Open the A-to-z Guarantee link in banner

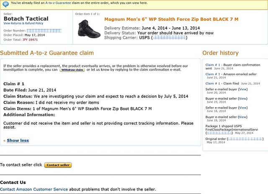click(x=58, y=3)
